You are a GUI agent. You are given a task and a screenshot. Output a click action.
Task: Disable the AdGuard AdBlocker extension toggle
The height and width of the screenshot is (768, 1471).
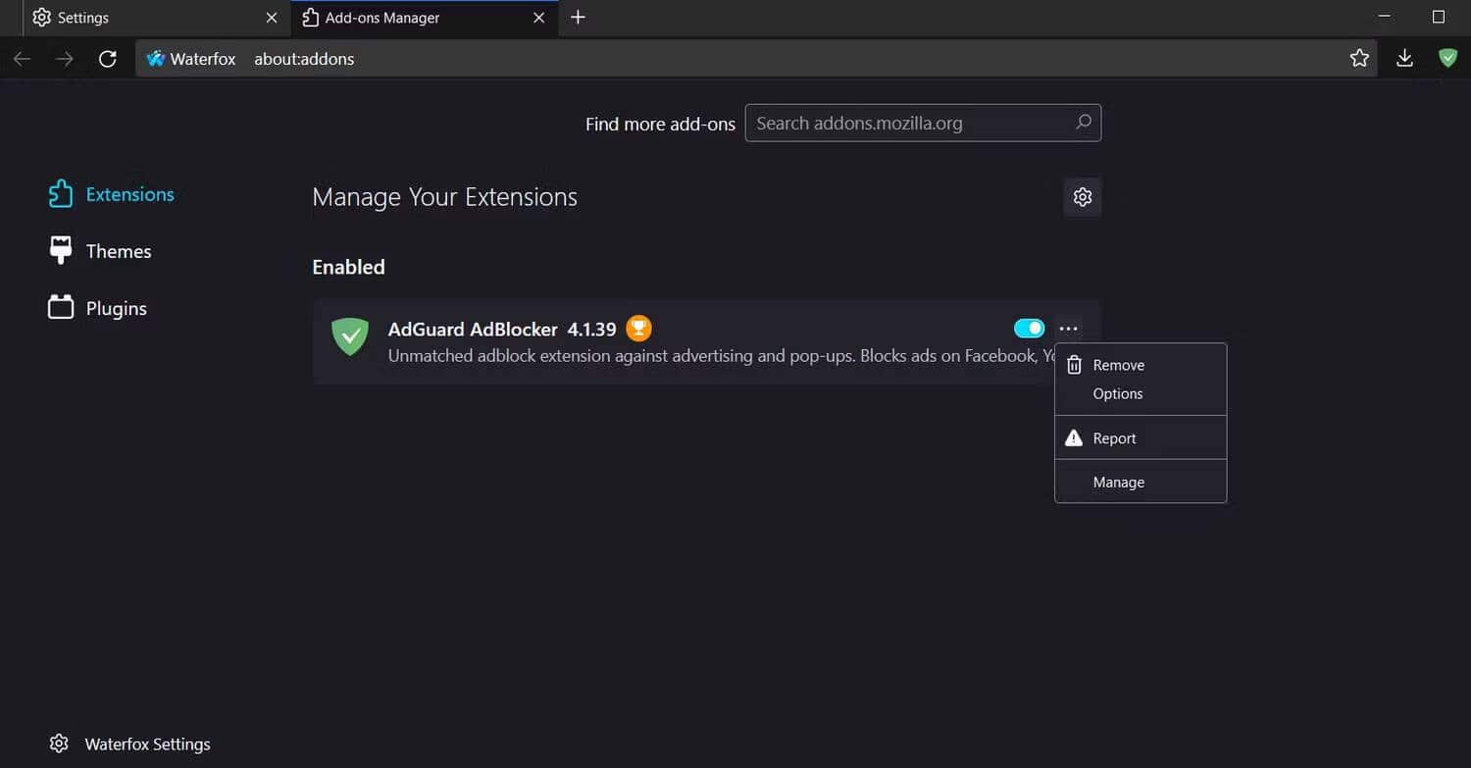1028,328
